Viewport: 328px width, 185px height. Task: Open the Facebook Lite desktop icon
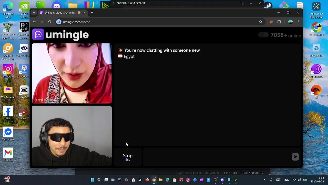(x=8, y=113)
